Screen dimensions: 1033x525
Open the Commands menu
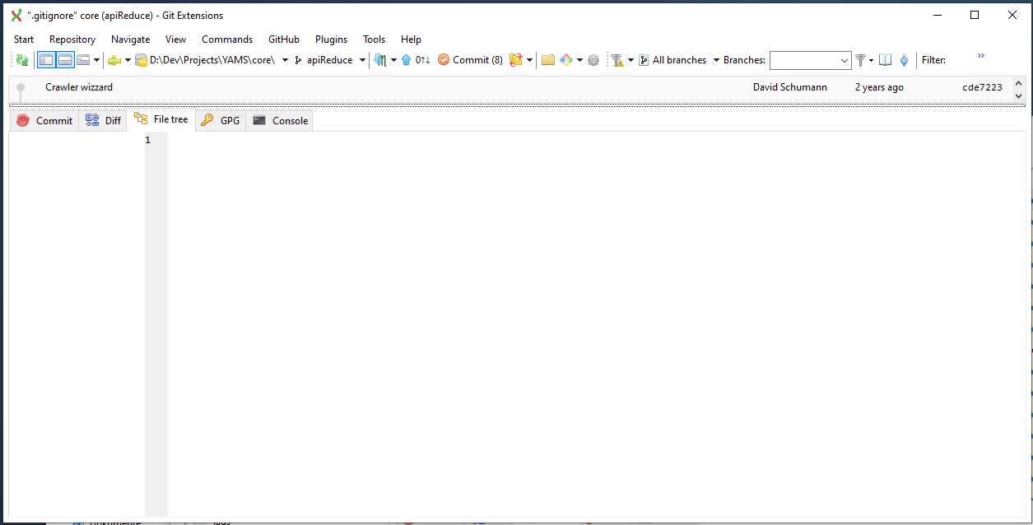[227, 39]
